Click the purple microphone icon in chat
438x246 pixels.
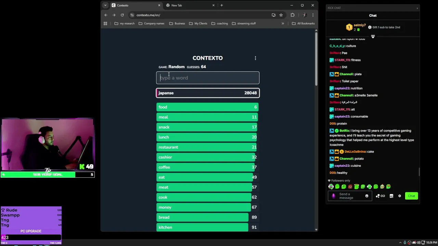tap(334, 196)
